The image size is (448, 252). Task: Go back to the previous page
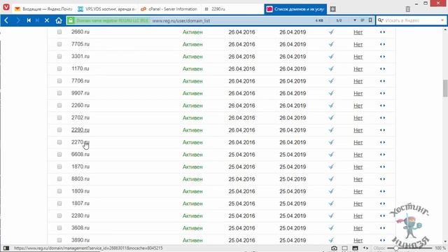pos(6,20)
